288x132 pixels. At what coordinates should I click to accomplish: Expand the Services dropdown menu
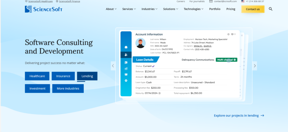point(129,9)
